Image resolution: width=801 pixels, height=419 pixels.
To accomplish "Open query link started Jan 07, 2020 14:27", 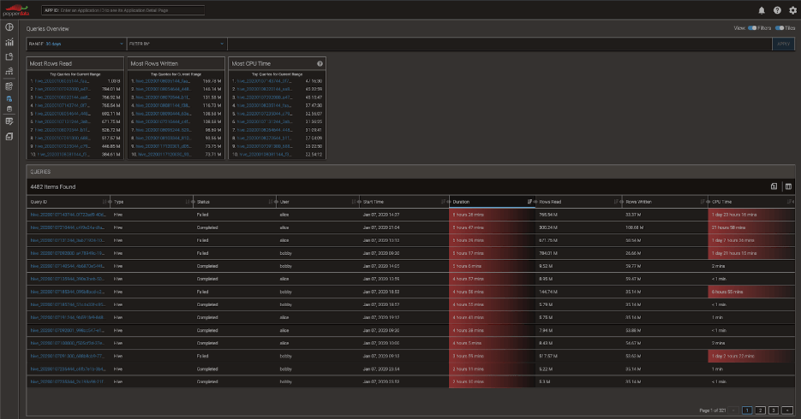I will [x=68, y=215].
